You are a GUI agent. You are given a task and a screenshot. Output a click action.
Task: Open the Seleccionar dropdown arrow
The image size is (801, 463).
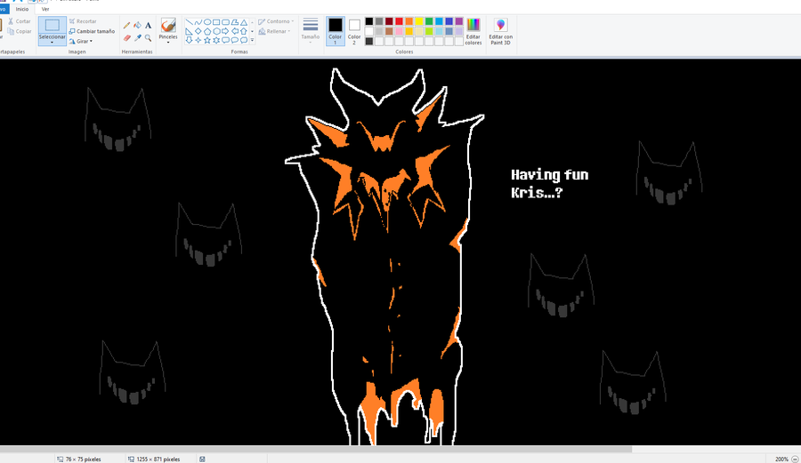(x=53, y=43)
